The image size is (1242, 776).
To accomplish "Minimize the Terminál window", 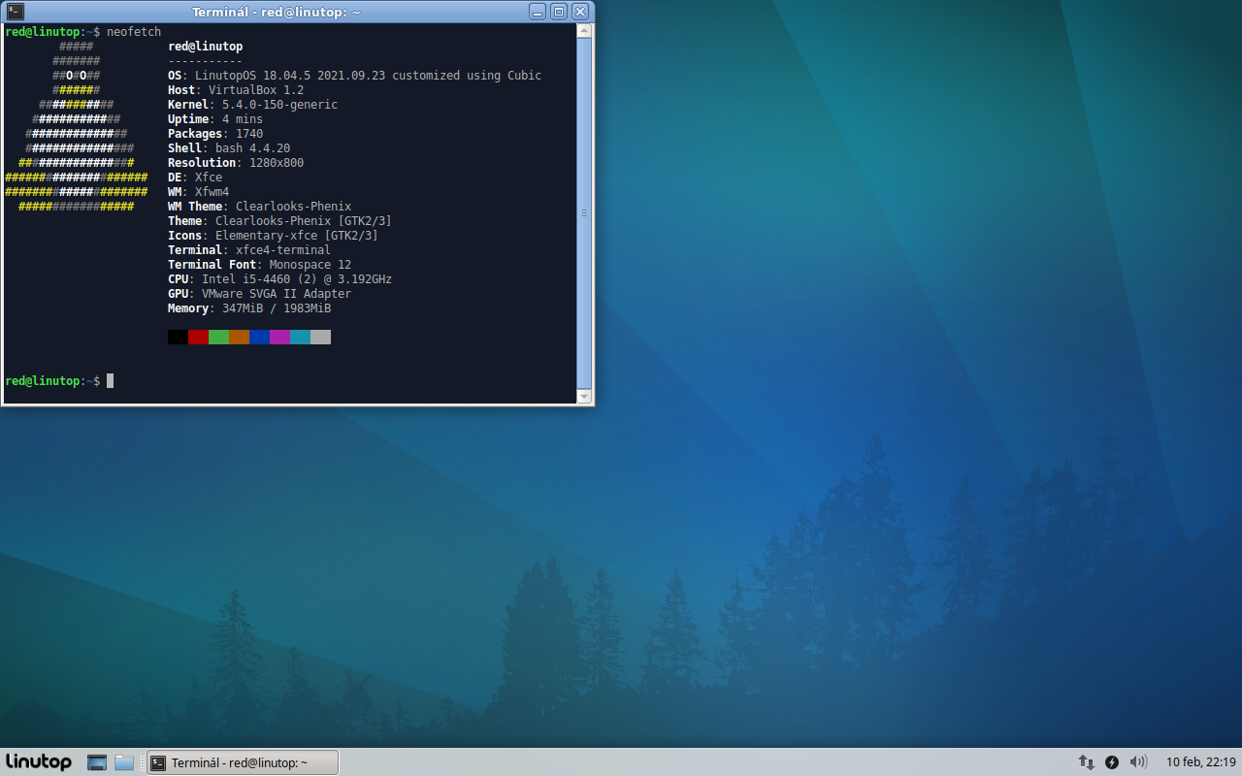I will pyautogui.click(x=538, y=12).
